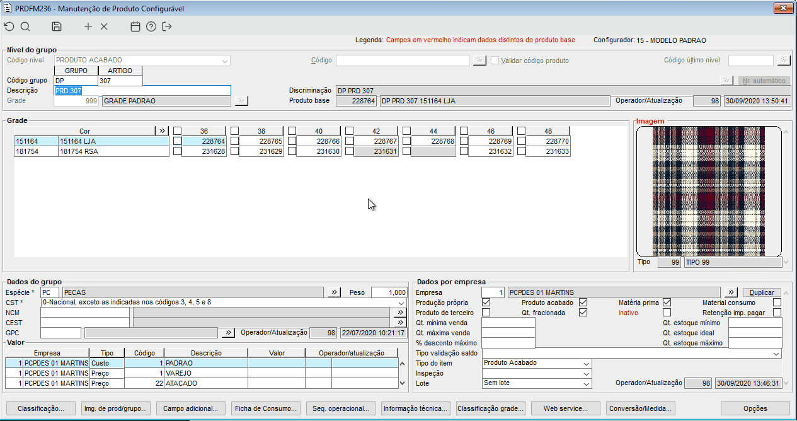Click the refresh/undo arrow toolbar icon
This screenshot has height=421, width=797.
pos(9,26)
